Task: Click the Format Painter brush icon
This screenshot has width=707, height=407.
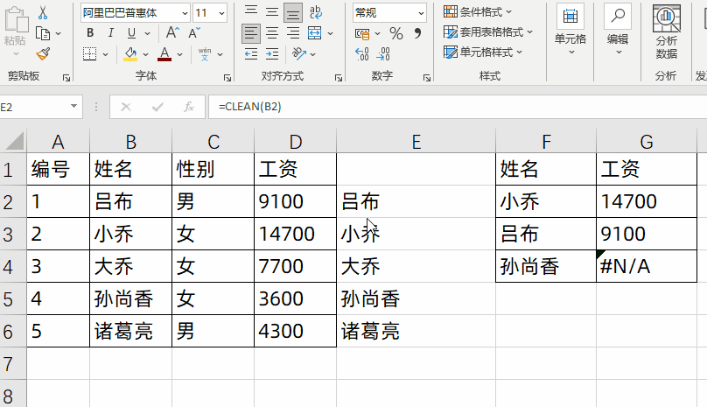Action: point(43,54)
